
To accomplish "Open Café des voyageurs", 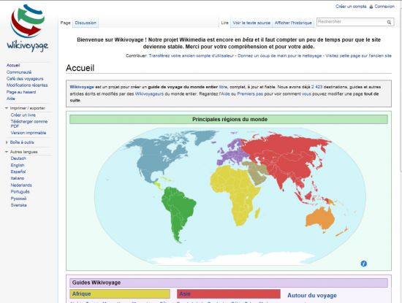I will (25, 79).
